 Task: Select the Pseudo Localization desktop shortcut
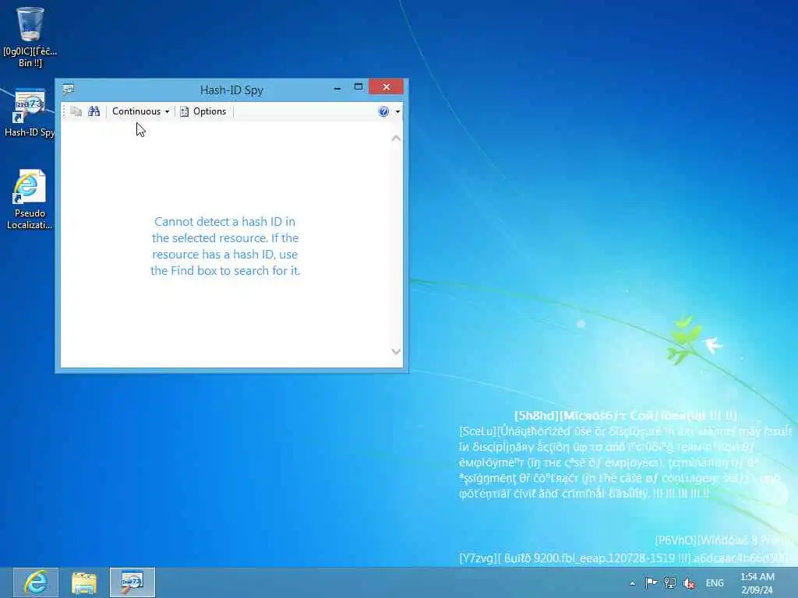pyautogui.click(x=30, y=199)
